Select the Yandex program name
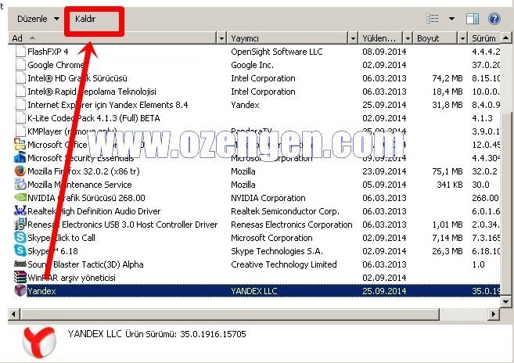 [x=41, y=291]
